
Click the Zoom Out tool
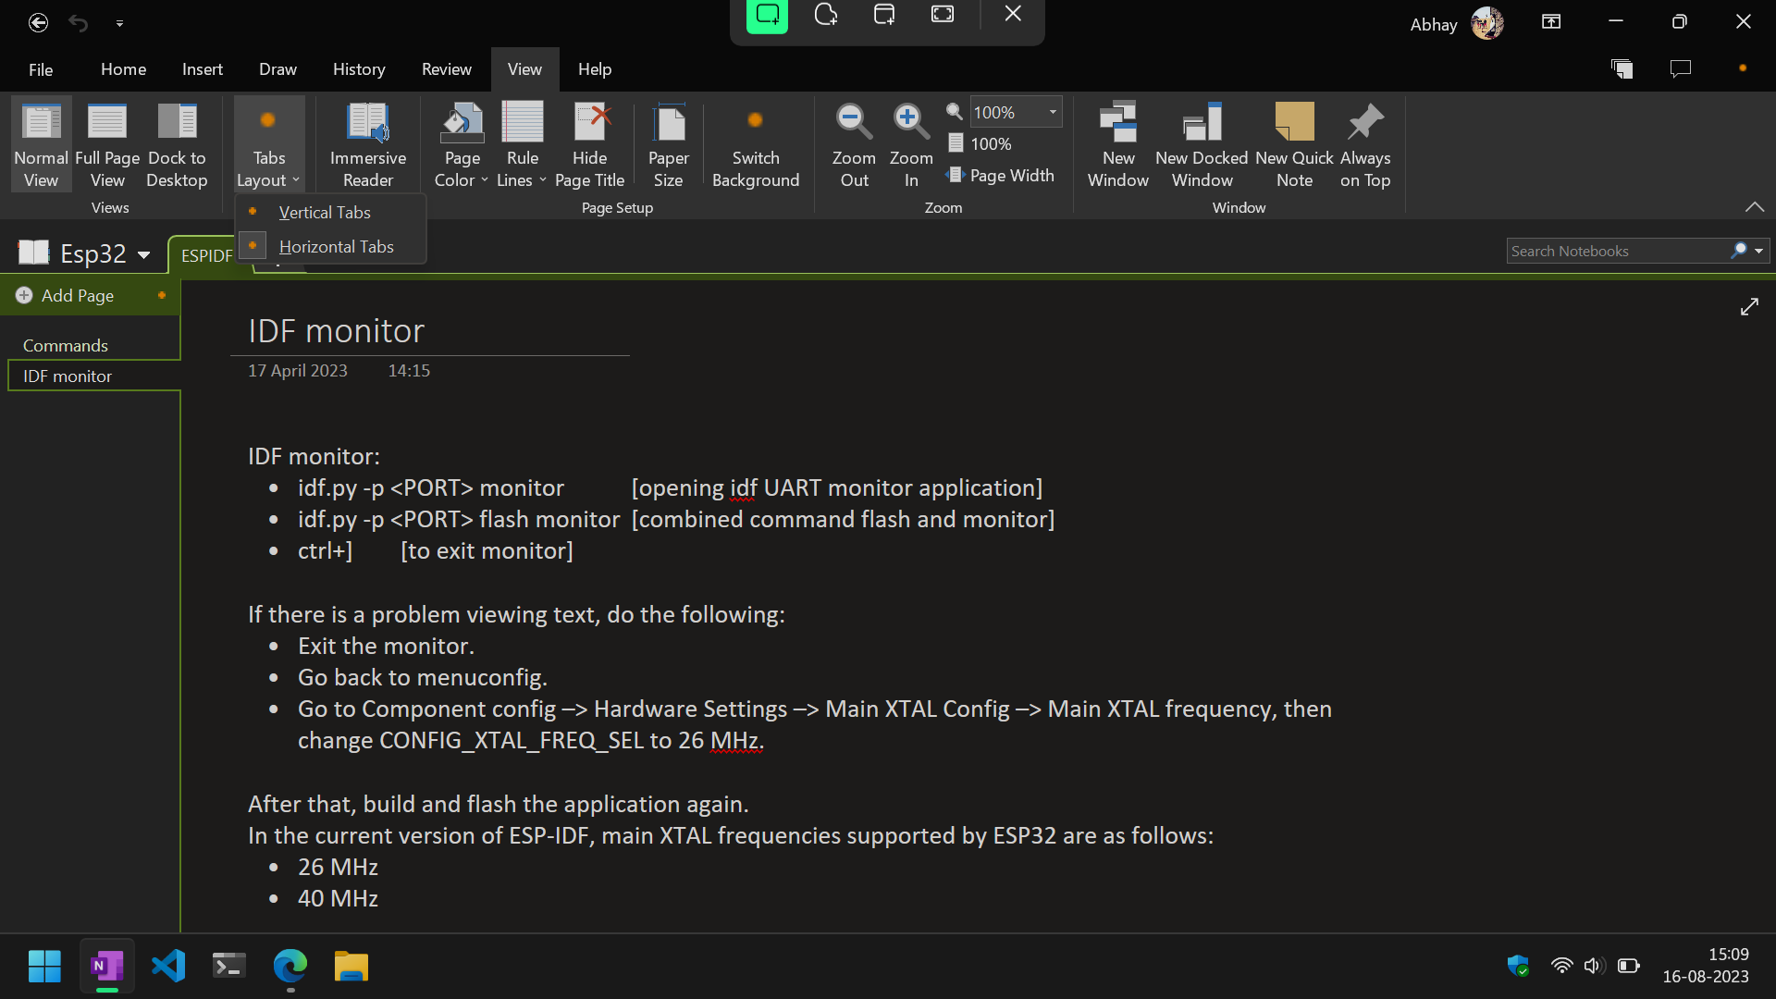(853, 143)
